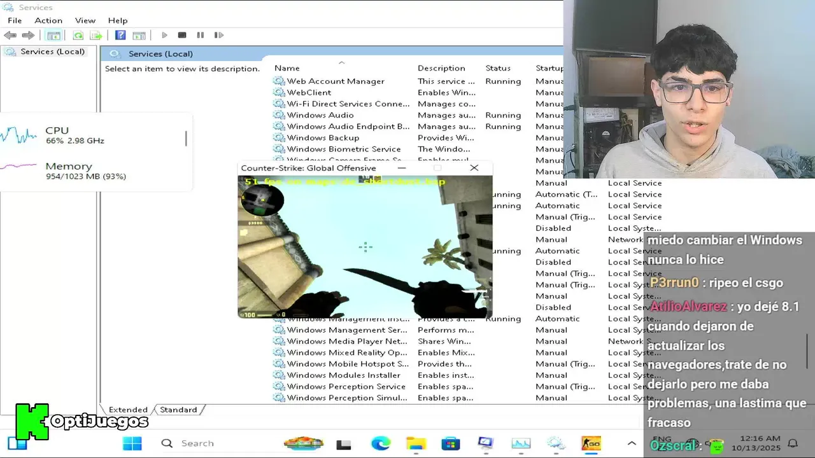This screenshot has width=815, height=458.
Task: Open Task Manager from taskbar
Action: [x=521, y=443]
